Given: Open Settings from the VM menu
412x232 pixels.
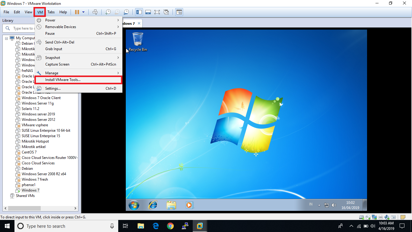Looking at the screenshot, I should coord(78,89).
